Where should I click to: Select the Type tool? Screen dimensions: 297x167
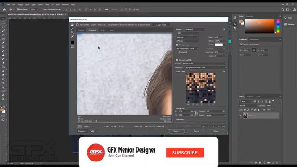coord(3,83)
